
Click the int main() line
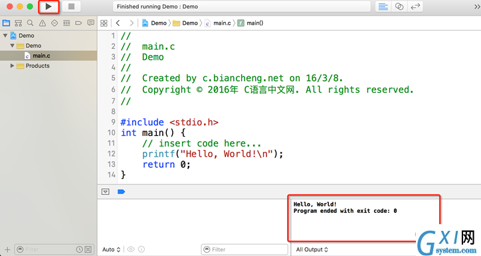153,133
